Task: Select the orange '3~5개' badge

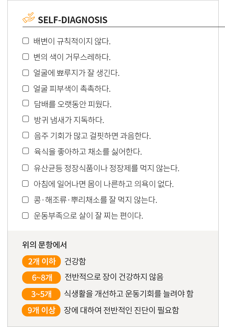Action: click(x=41, y=294)
